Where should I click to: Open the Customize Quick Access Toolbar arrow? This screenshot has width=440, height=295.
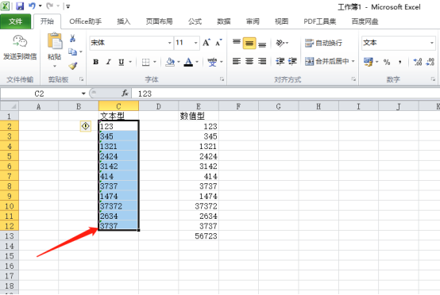(x=68, y=6)
